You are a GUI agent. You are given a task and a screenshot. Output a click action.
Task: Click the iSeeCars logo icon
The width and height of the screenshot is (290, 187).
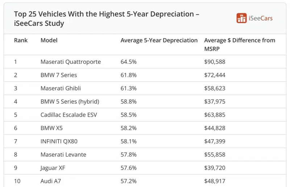(x=241, y=18)
